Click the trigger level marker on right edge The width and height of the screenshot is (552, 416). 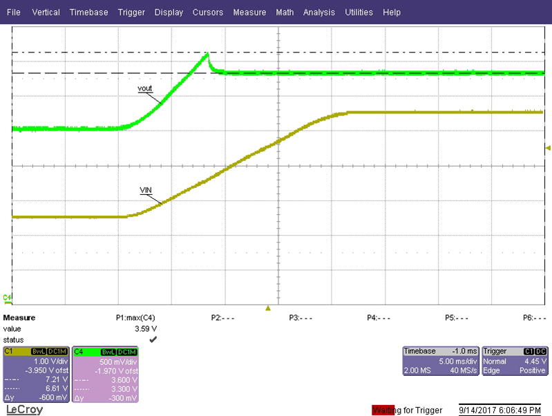pyautogui.click(x=548, y=148)
